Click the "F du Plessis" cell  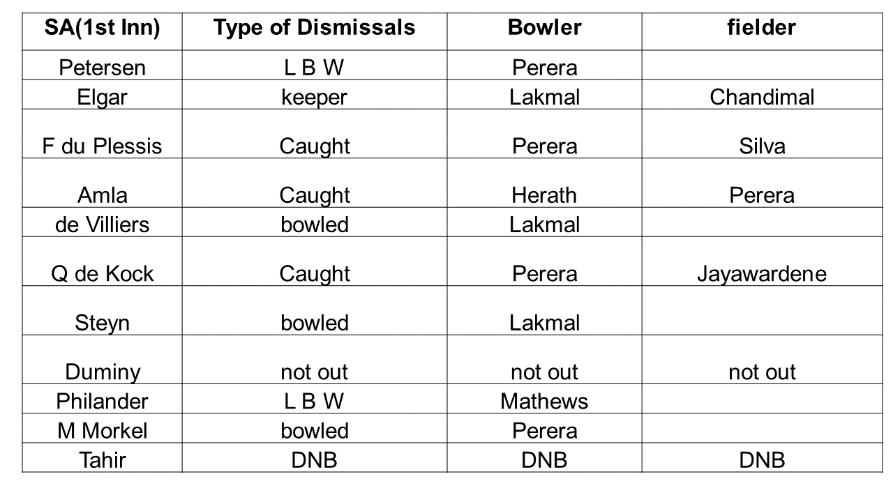pos(102,146)
